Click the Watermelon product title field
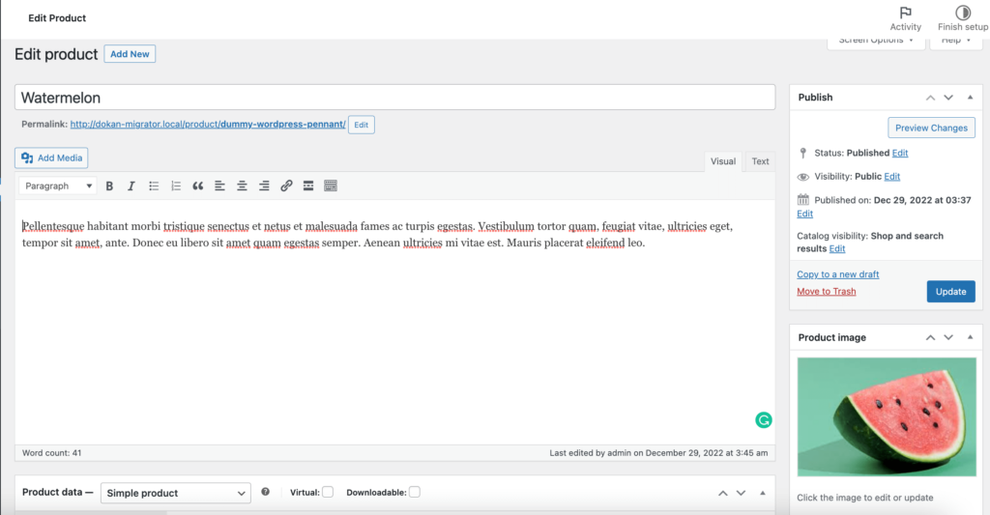Viewport: 990px width, 515px height. (395, 98)
